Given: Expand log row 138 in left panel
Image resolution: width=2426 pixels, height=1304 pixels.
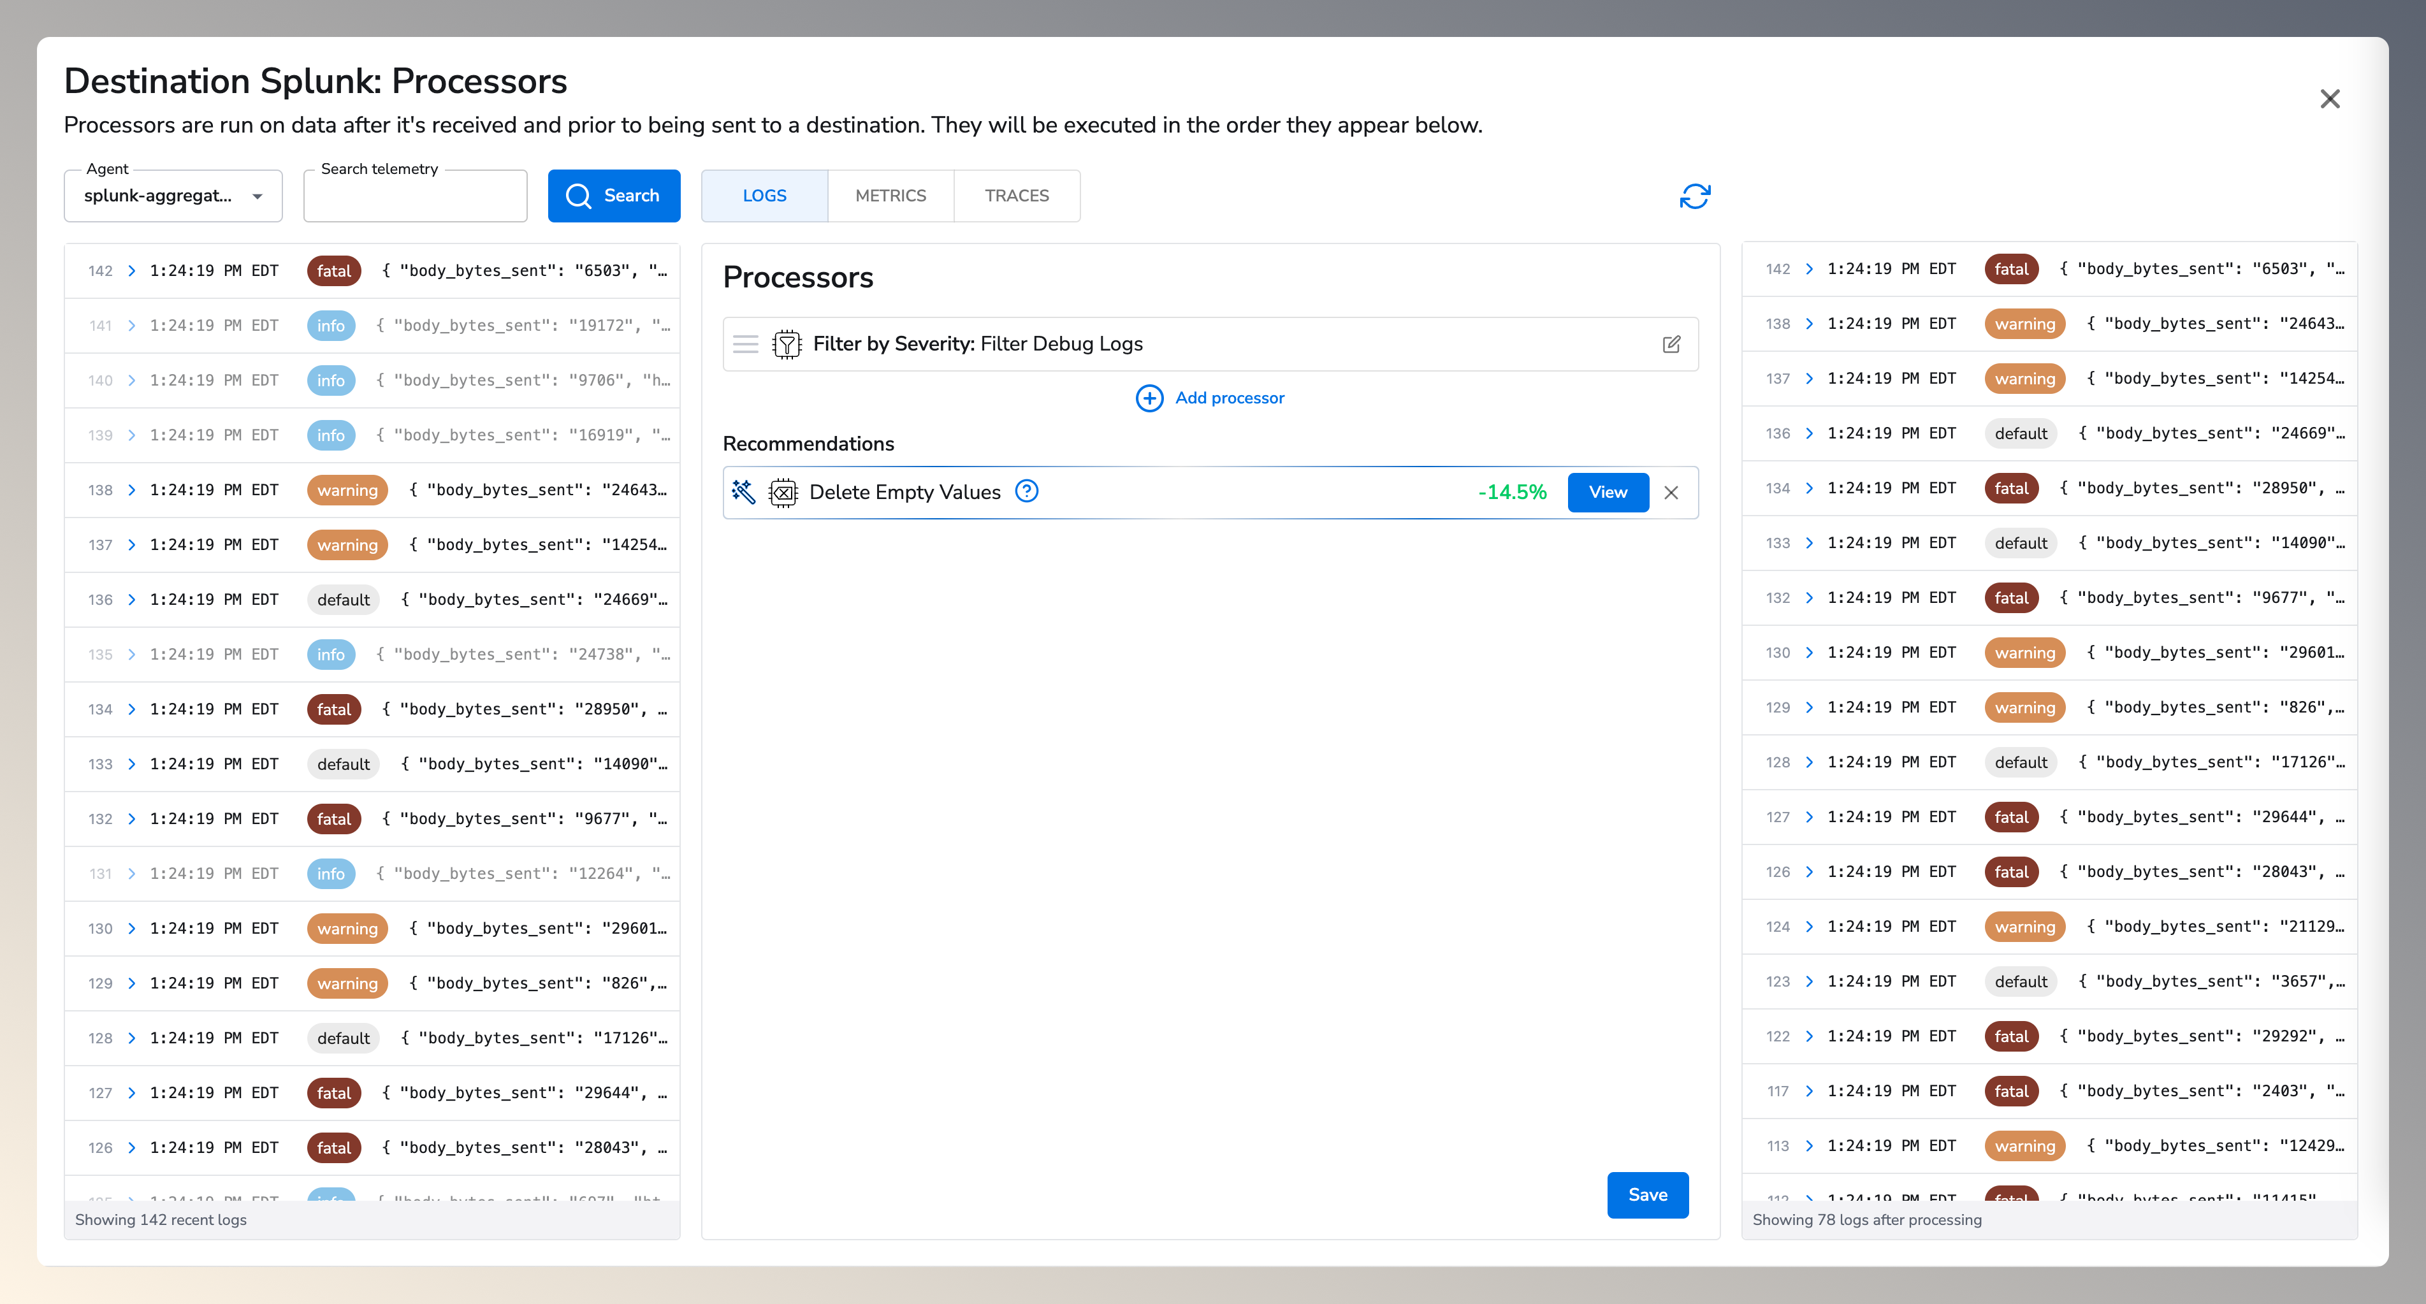Looking at the screenshot, I should [132, 491].
